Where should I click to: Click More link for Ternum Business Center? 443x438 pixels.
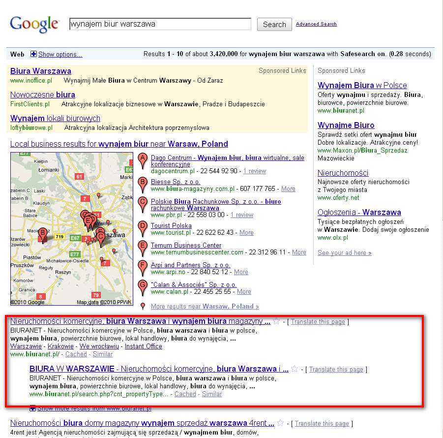pos(299,252)
